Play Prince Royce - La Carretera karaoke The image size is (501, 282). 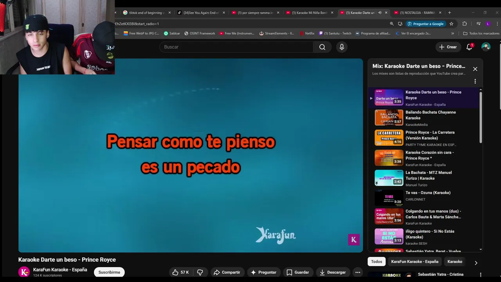pos(427,138)
